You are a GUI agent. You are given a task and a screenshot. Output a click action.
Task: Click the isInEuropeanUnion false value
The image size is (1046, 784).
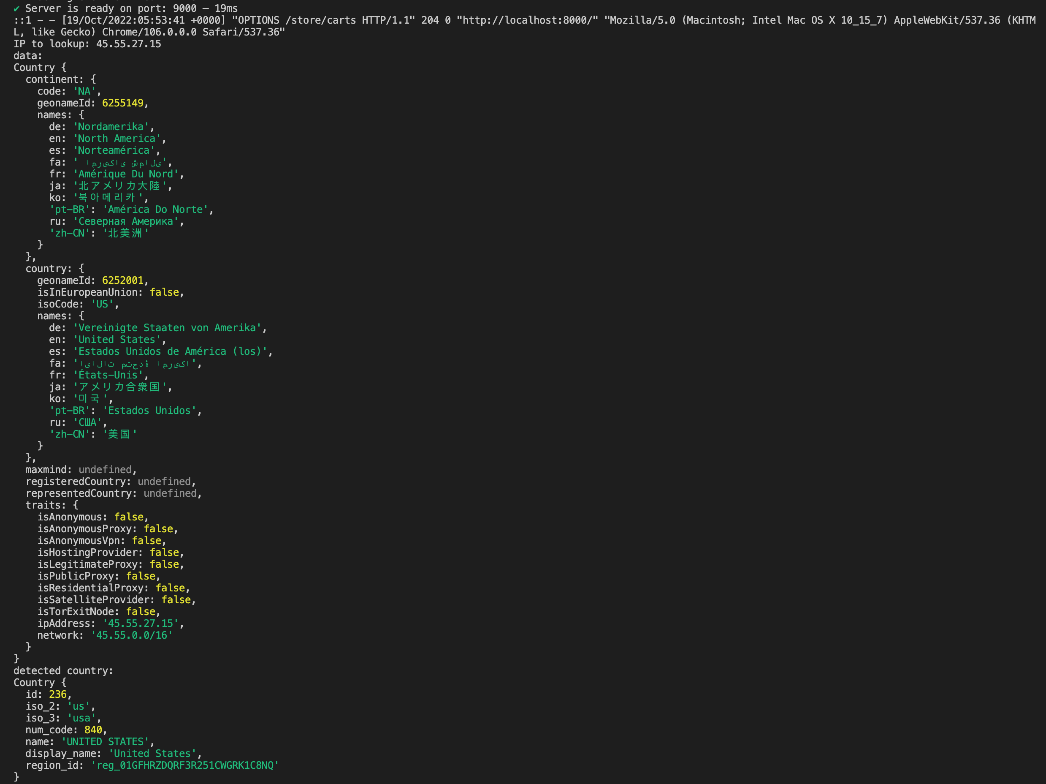[164, 292]
